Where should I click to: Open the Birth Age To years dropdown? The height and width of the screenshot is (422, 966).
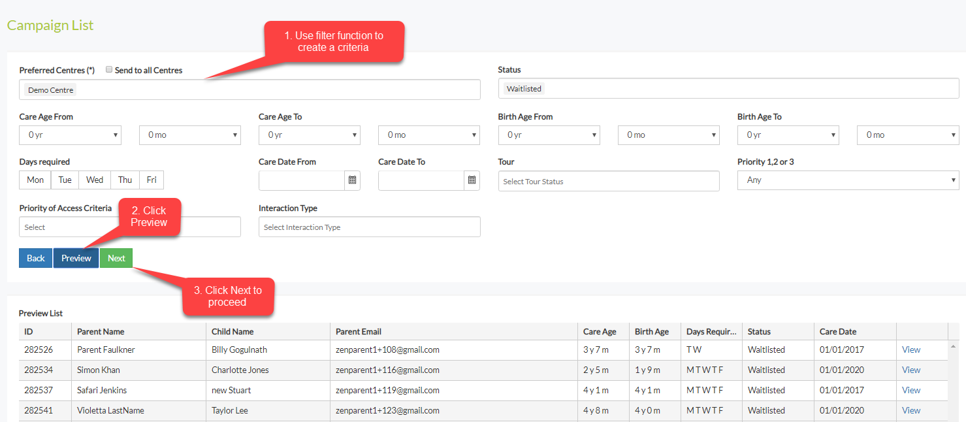coord(788,135)
